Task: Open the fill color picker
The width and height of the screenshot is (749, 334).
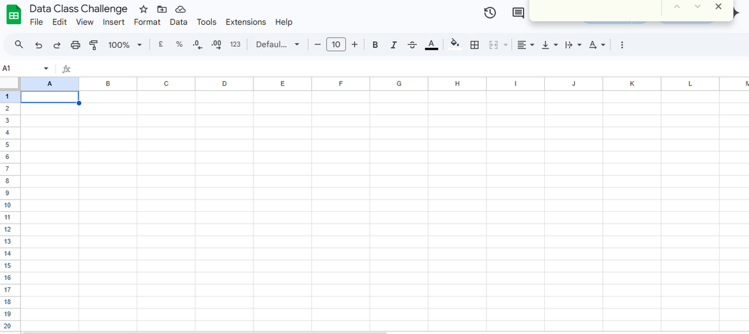Action: (x=455, y=45)
